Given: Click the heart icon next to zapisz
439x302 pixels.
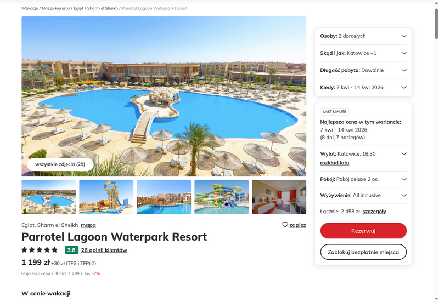Looking at the screenshot, I should coord(285,225).
